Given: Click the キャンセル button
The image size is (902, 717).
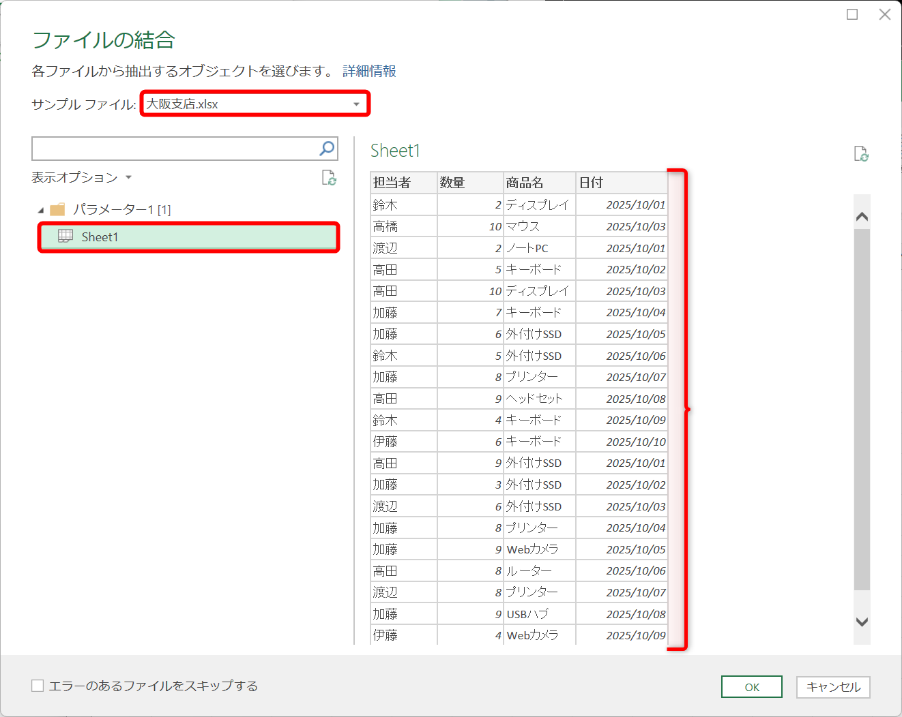Looking at the screenshot, I should [832, 687].
